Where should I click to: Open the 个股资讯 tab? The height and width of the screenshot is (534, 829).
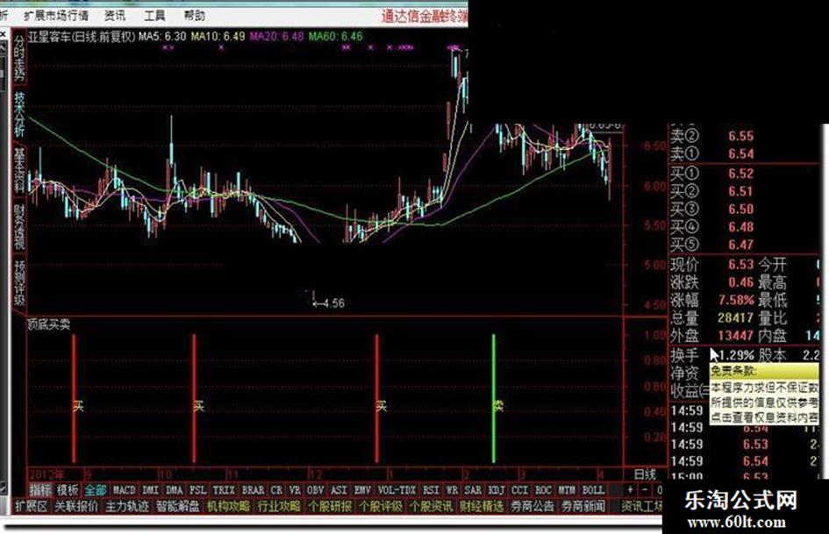click(431, 507)
